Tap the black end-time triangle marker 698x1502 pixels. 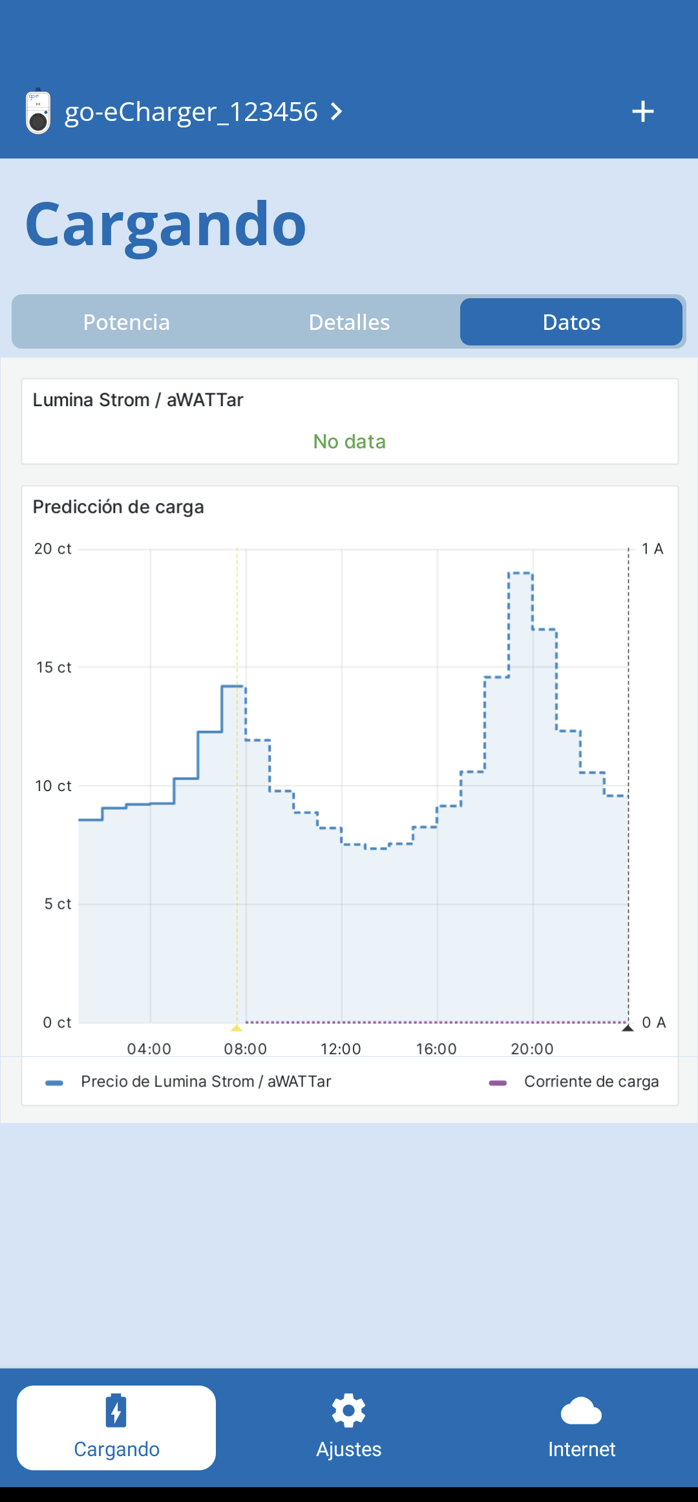coord(628,1027)
